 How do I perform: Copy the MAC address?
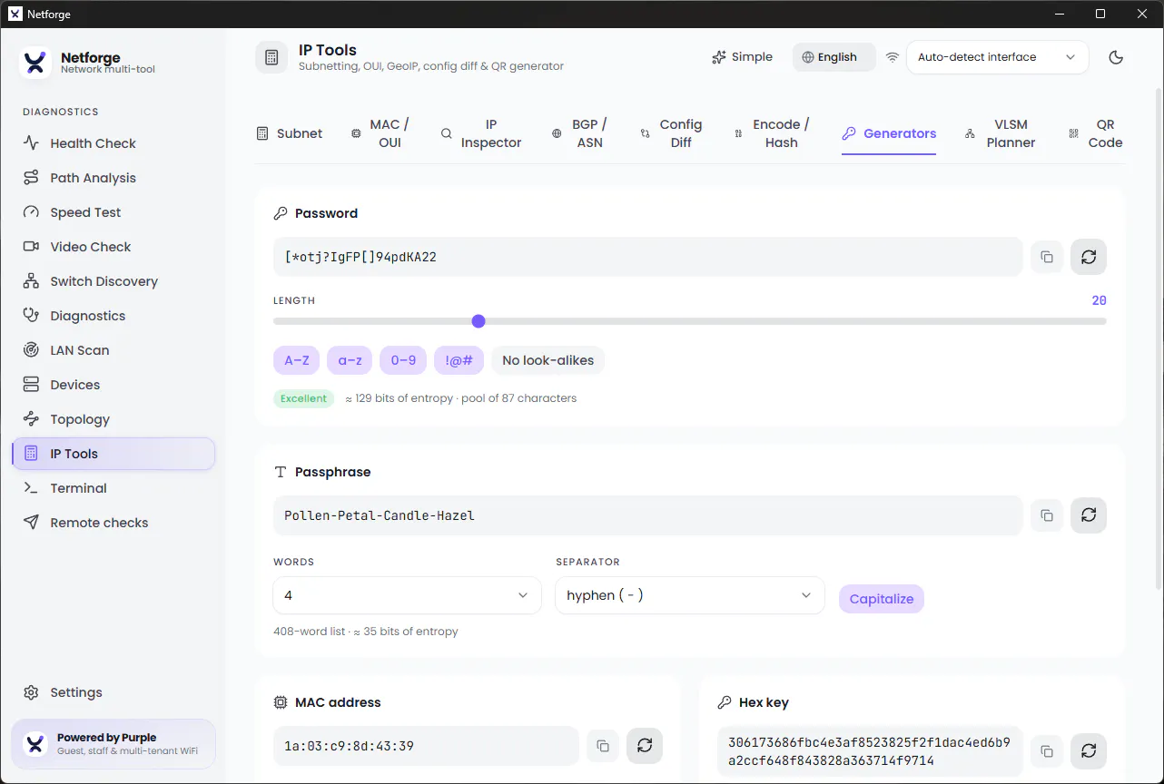603,746
